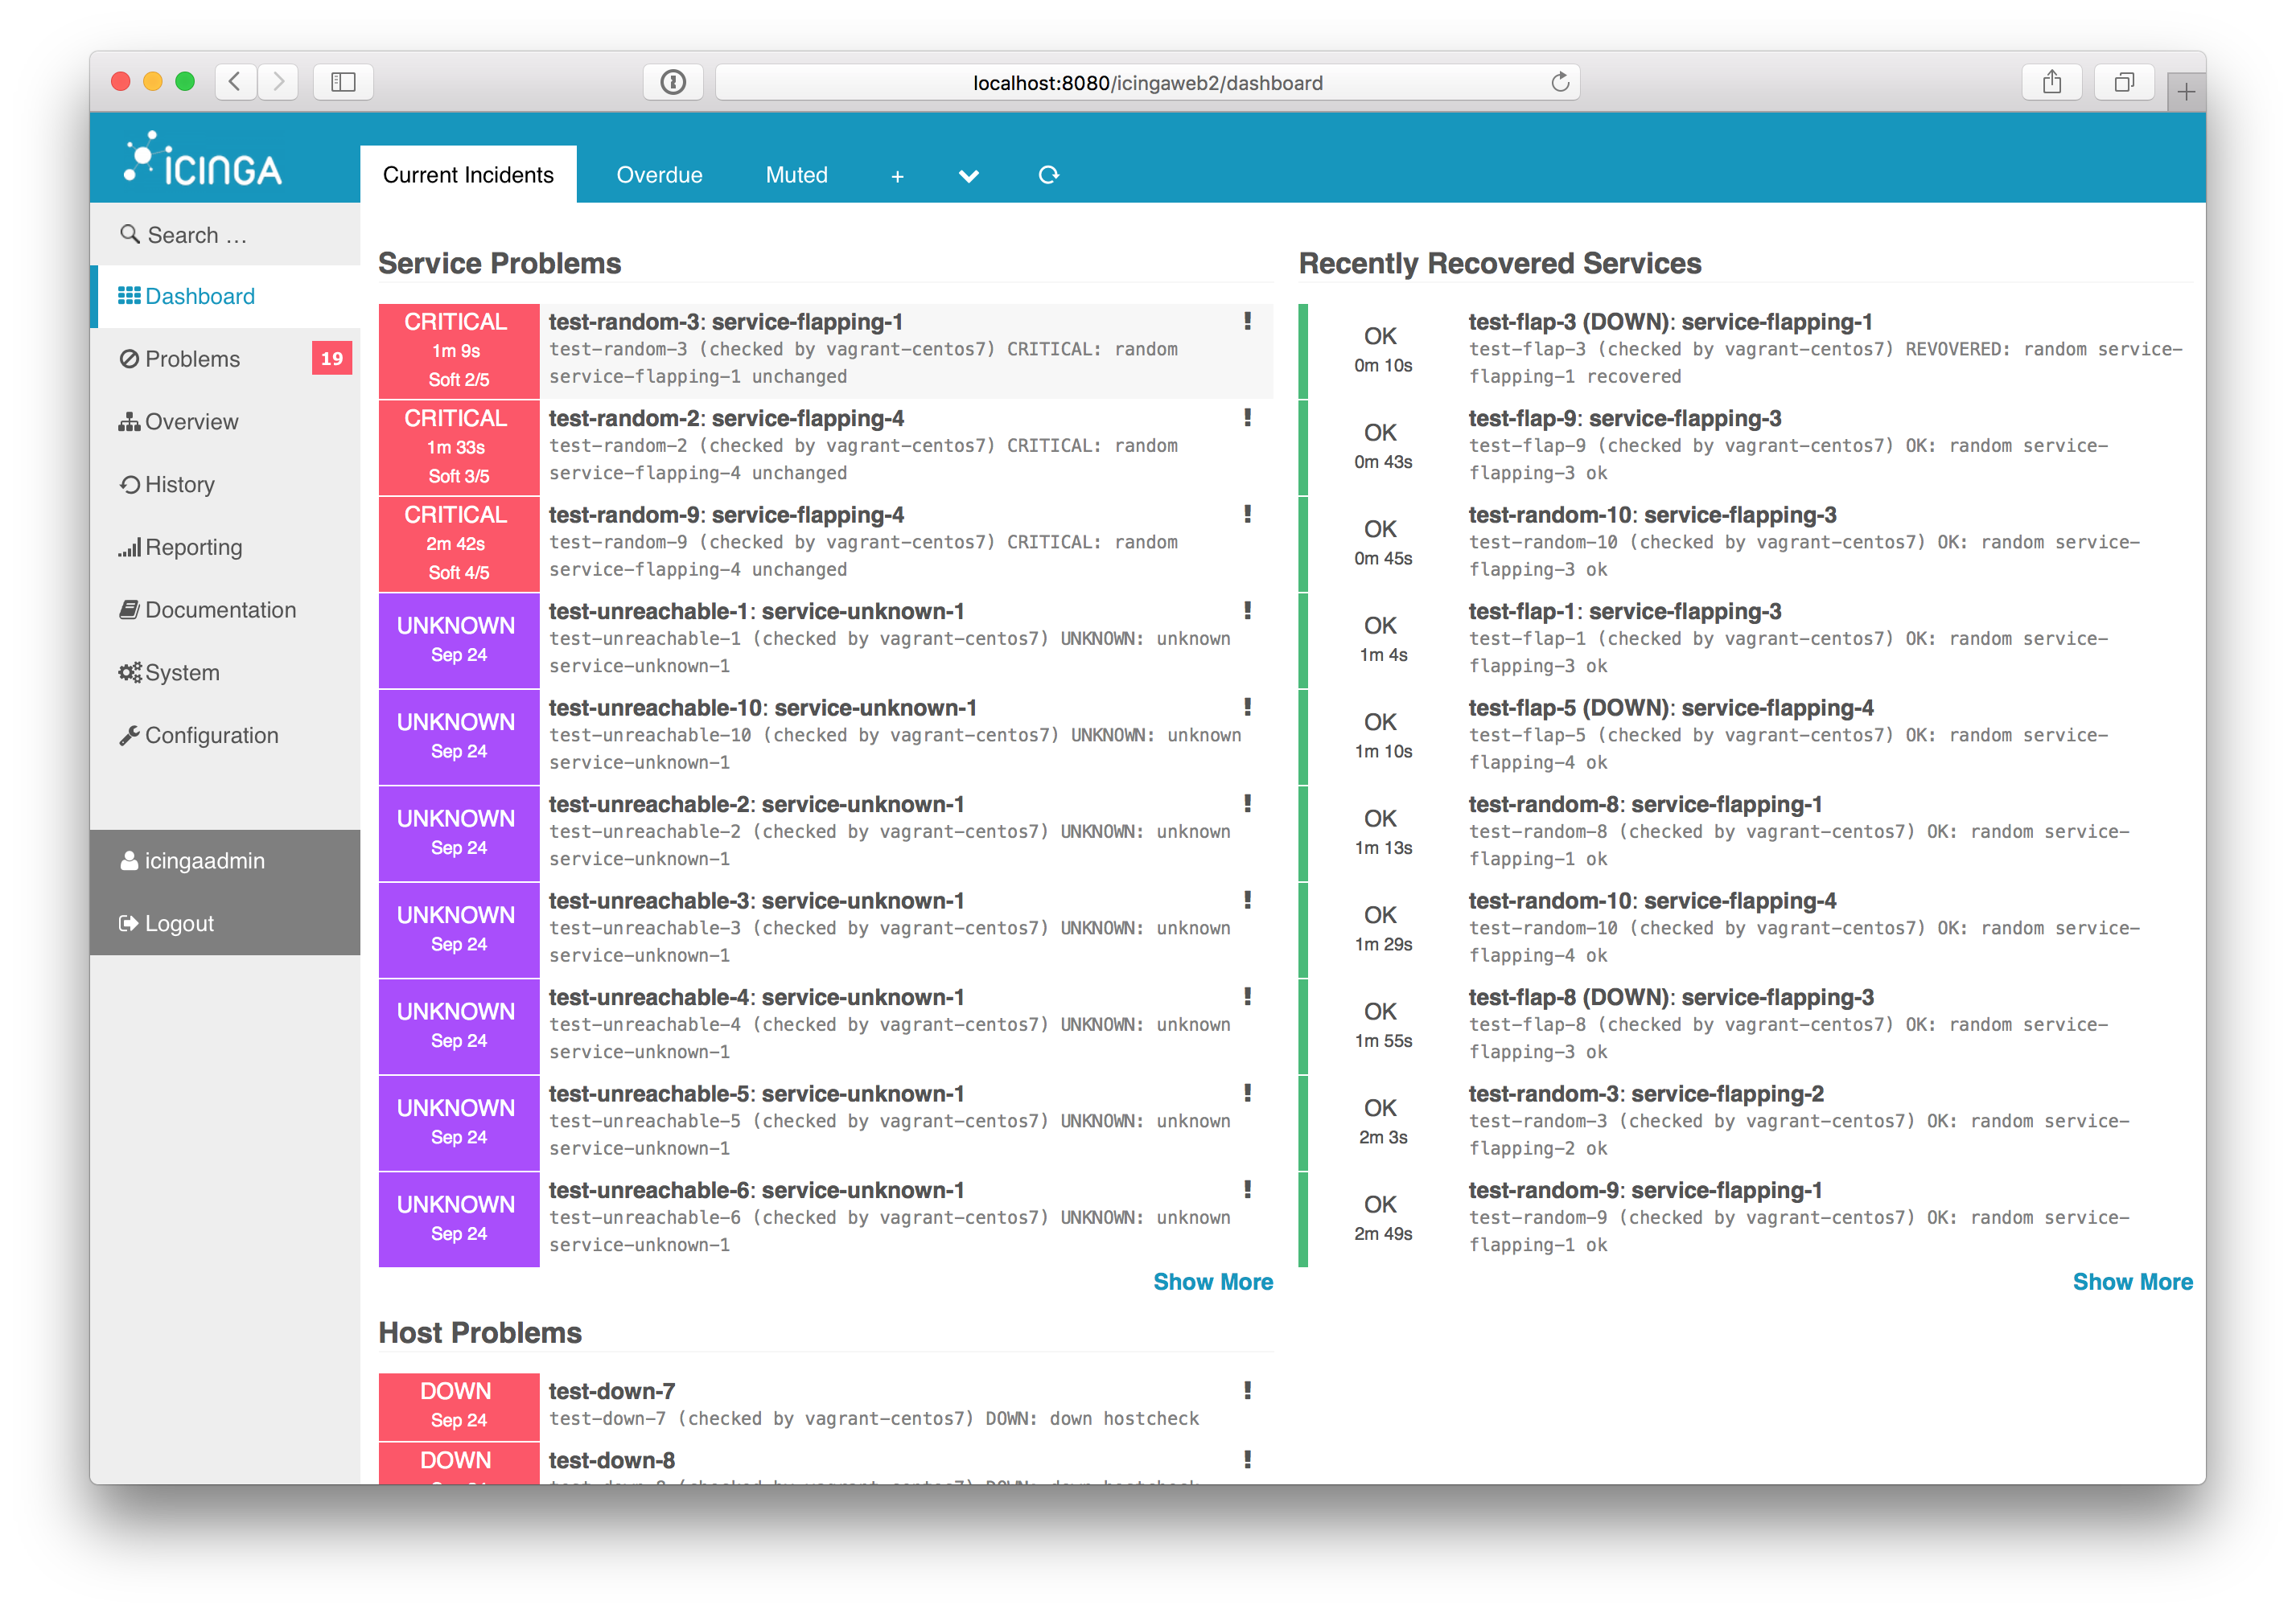Viewport: 2296px width, 1613px height.
Task: Click the red 19 problems badge
Action: point(331,359)
